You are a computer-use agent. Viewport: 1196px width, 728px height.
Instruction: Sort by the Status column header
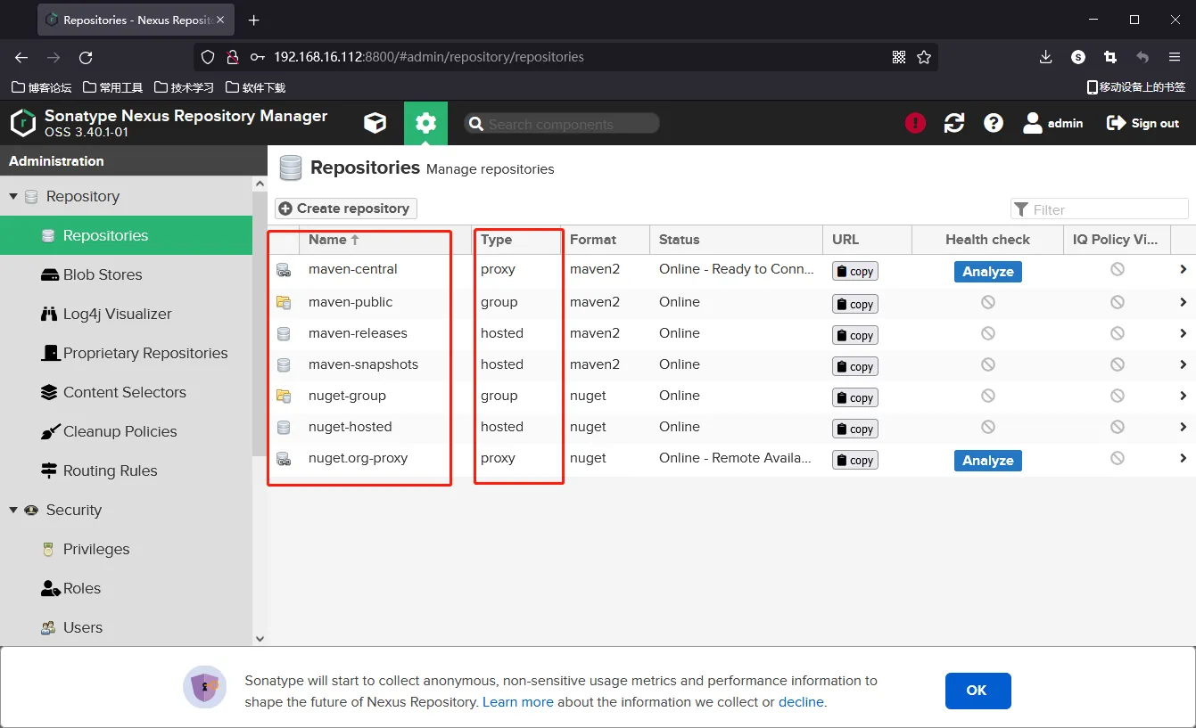point(737,240)
